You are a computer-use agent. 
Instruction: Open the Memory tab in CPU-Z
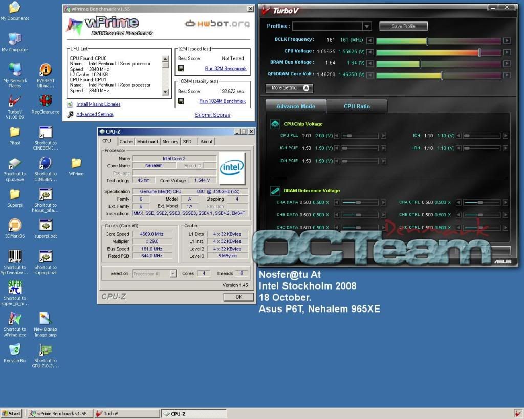pos(170,141)
